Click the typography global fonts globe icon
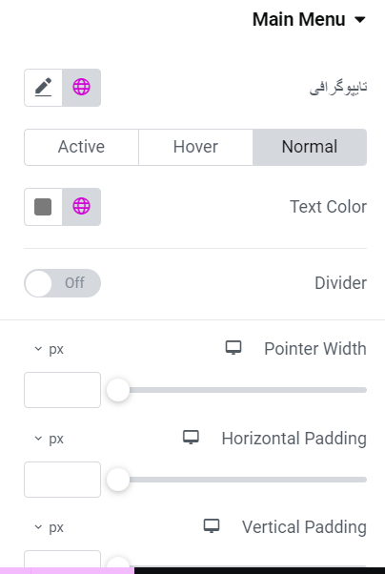This screenshot has height=574, width=385. click(81, 88)
